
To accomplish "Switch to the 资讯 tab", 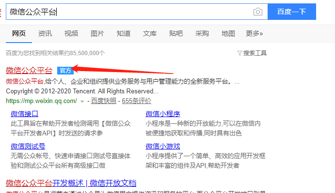I will pyautogui.click(x=45, y=33).
